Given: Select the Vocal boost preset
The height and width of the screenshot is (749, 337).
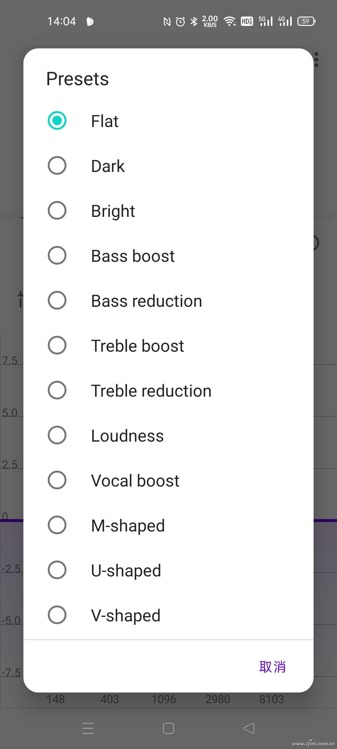Looking at the screenshot, I should 57,480.
